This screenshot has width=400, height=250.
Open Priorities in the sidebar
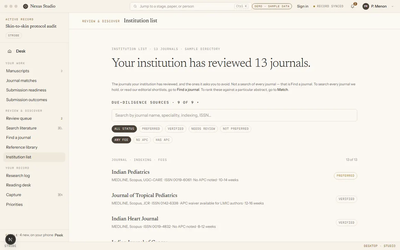pos(34,204)
